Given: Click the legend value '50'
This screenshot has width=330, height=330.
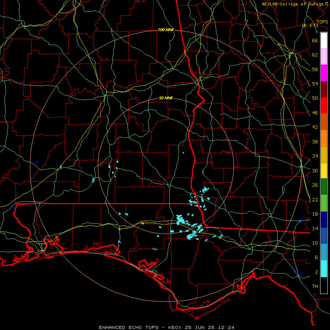Looking at the screenshot, I should [x=315, y=98].
